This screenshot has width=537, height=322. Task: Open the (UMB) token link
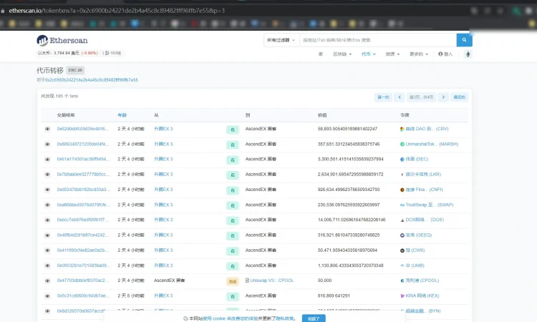point(415,265)
